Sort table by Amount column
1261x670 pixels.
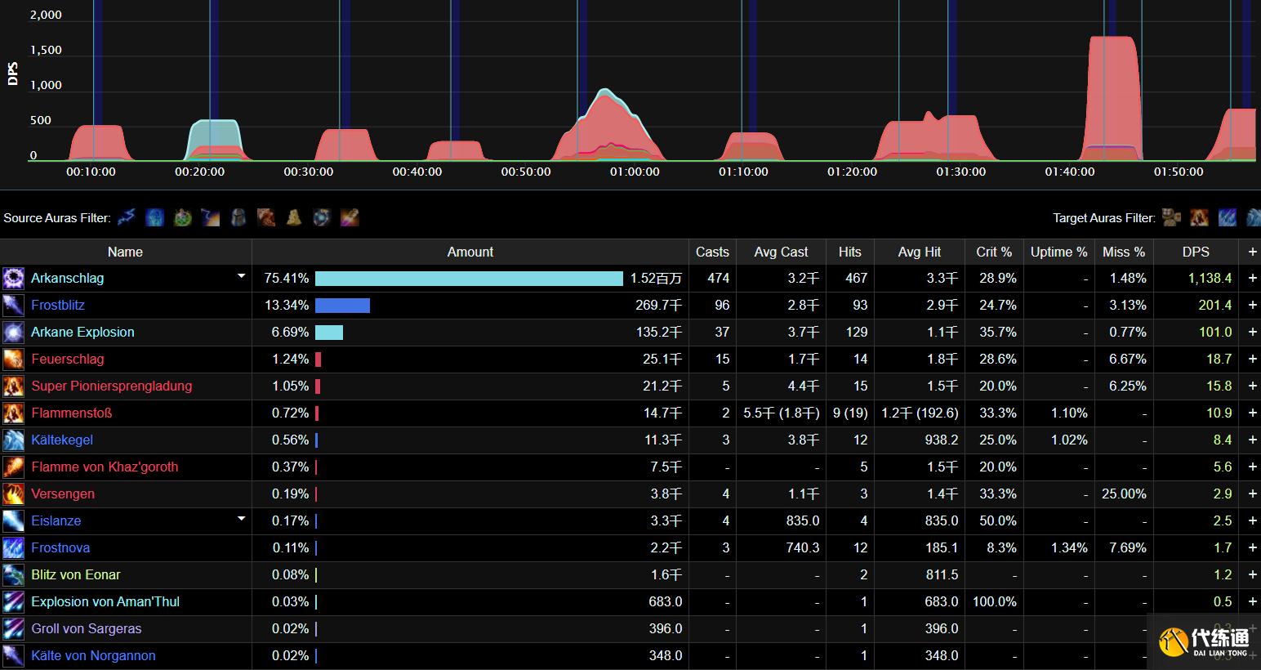tap(470, 252)
